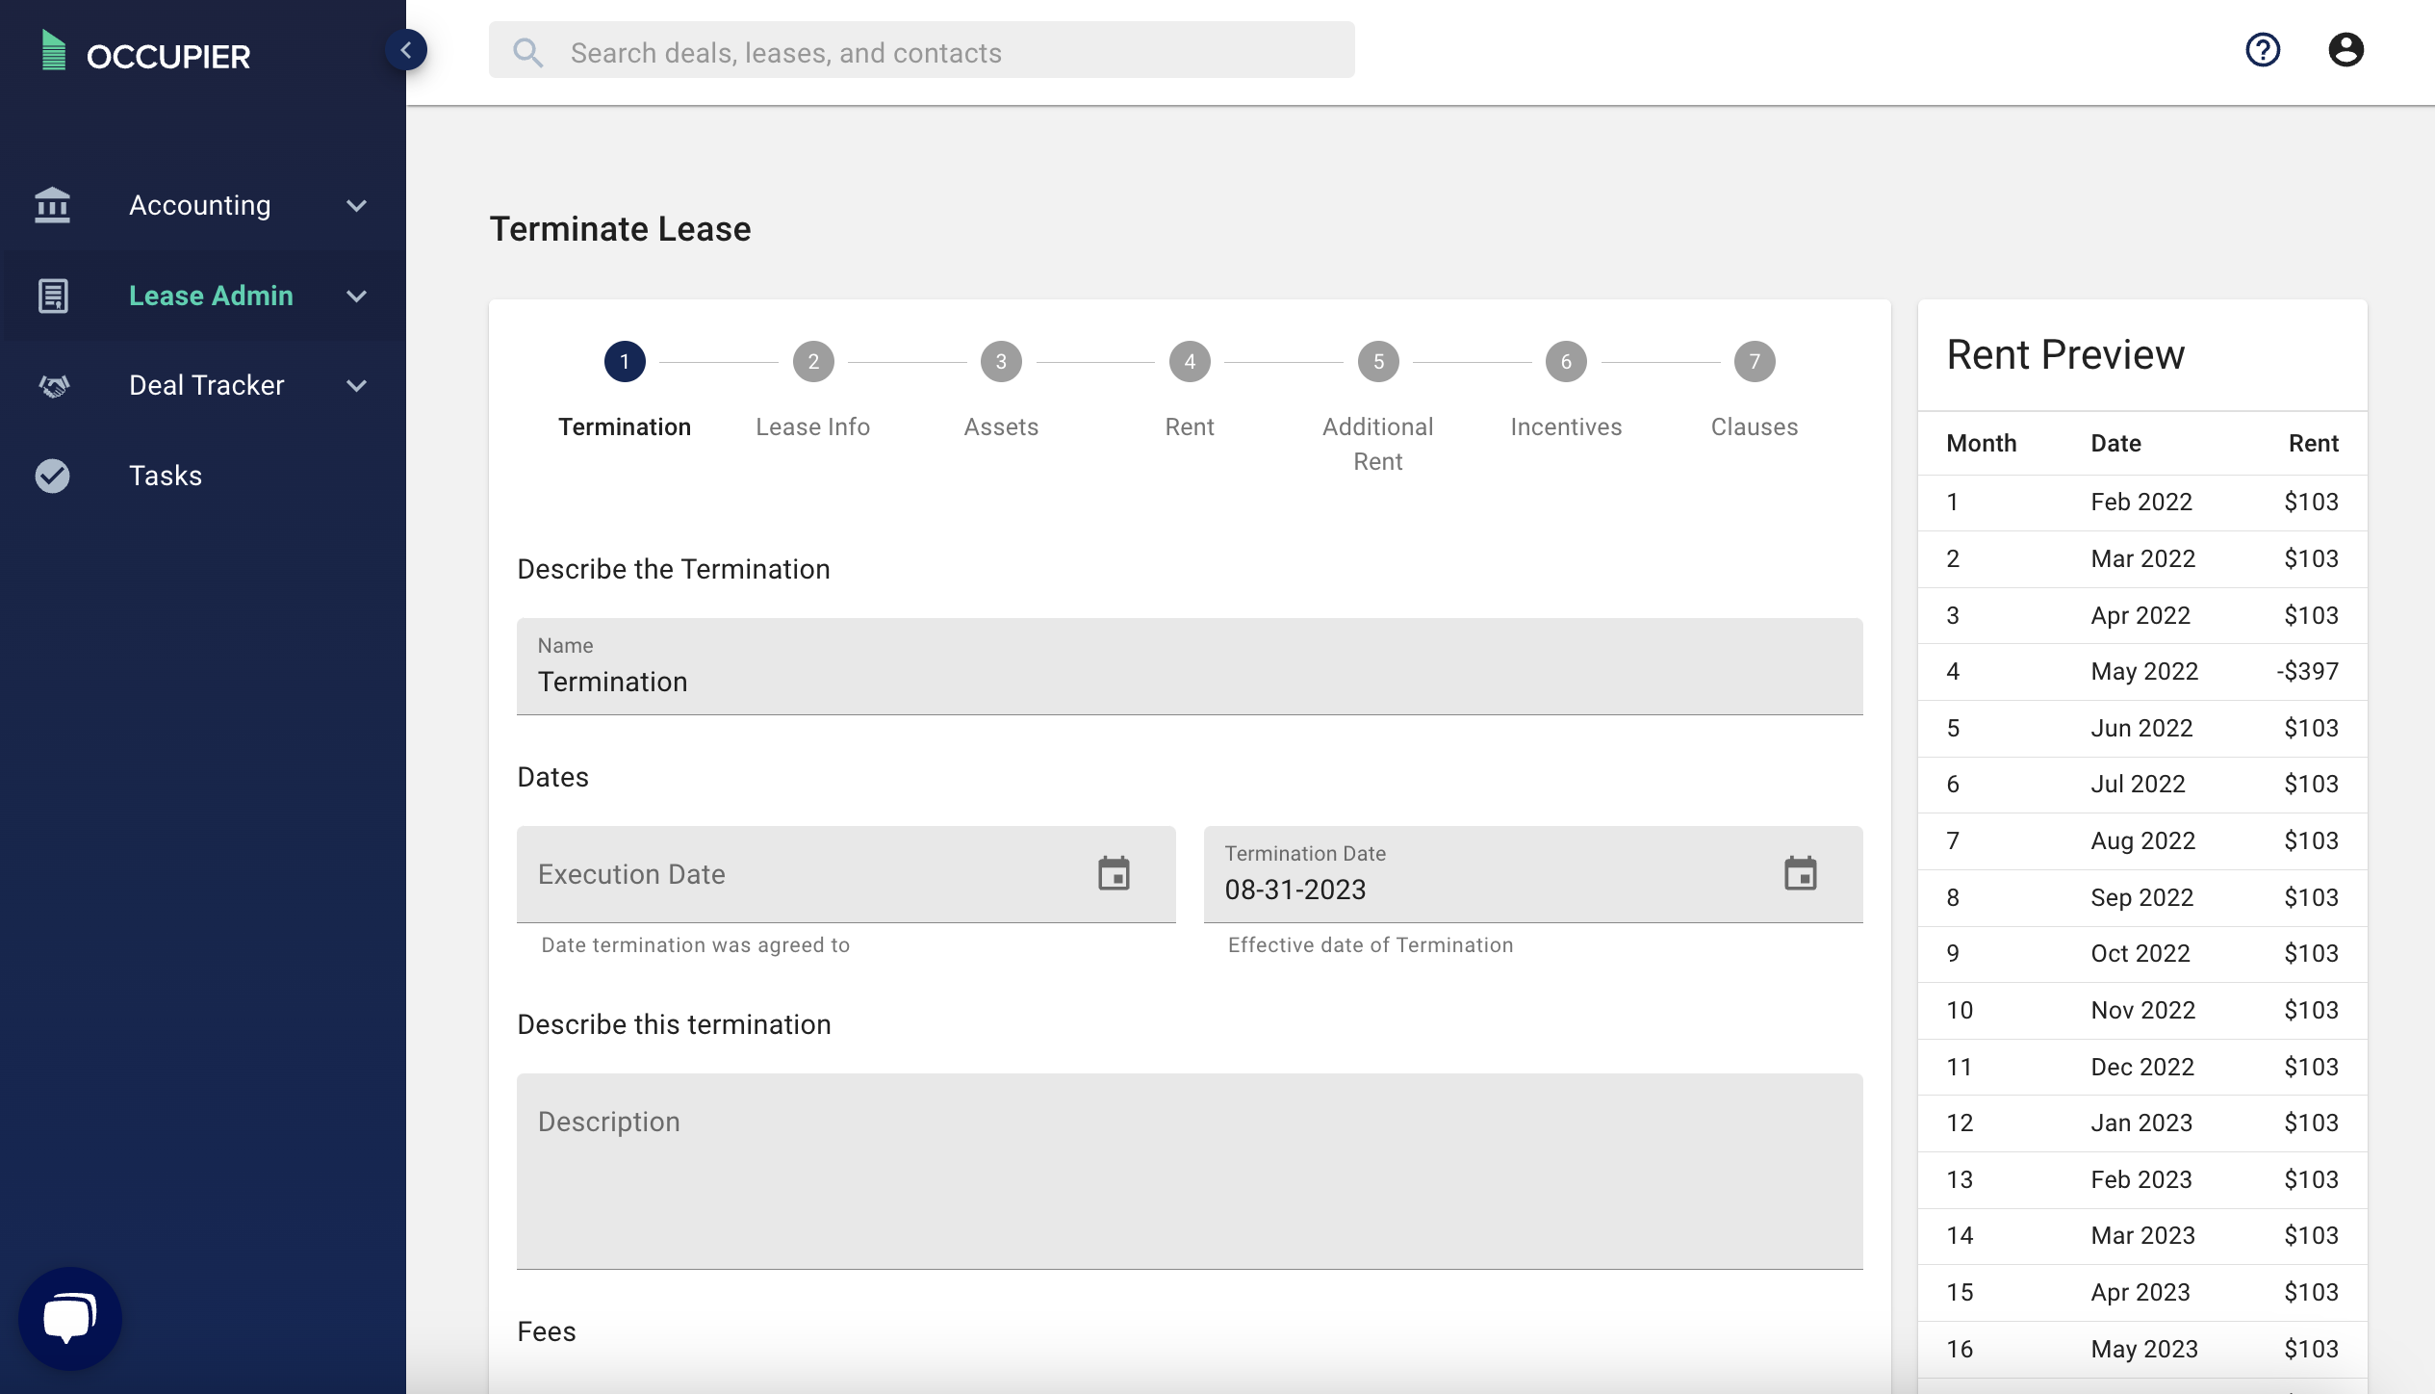Expand the Deal Tracker chevron
Screen dimensions: 2435x1394
[357, 386]
